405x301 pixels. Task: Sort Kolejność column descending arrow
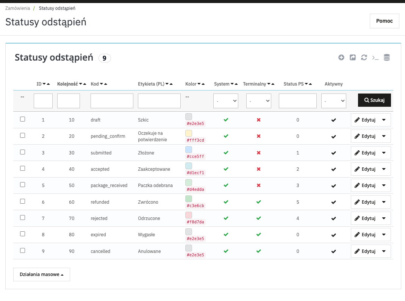pyautogui.click(x=81, y=84)
